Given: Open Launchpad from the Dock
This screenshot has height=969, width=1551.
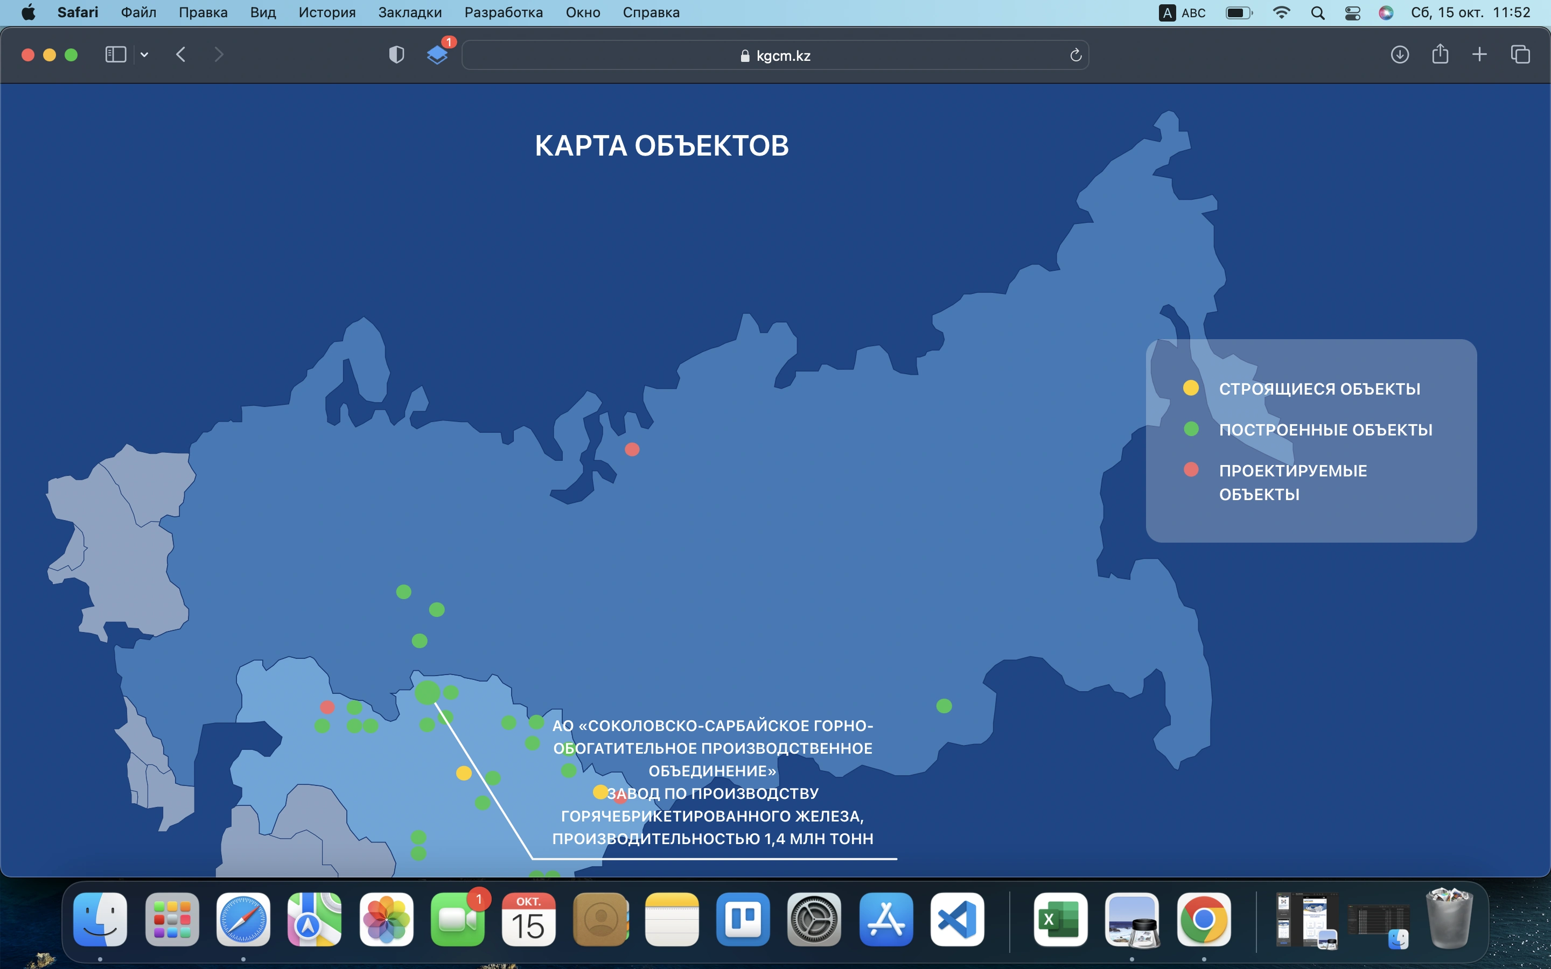Looking at the screenshot, I should [x=172, y=919].
